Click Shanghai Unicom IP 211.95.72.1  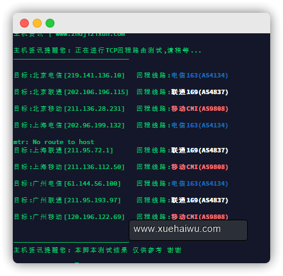pyautogui.click(x=88, y=150)
